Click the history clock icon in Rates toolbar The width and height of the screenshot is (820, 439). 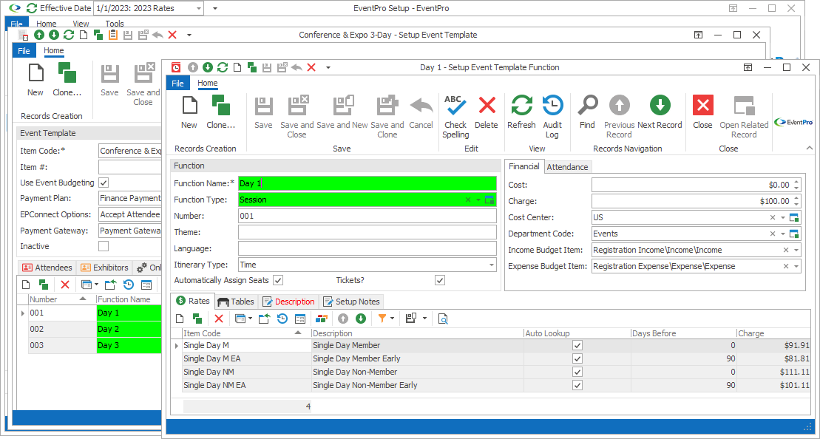click(282, 319)
